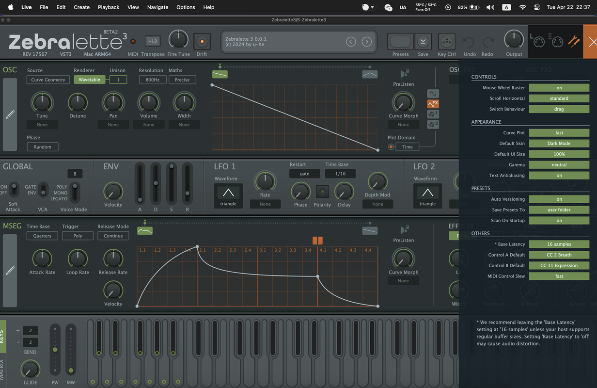Select the second MSEG curve thumbnail
Screen dimensions: 597x388
(370, 231)
